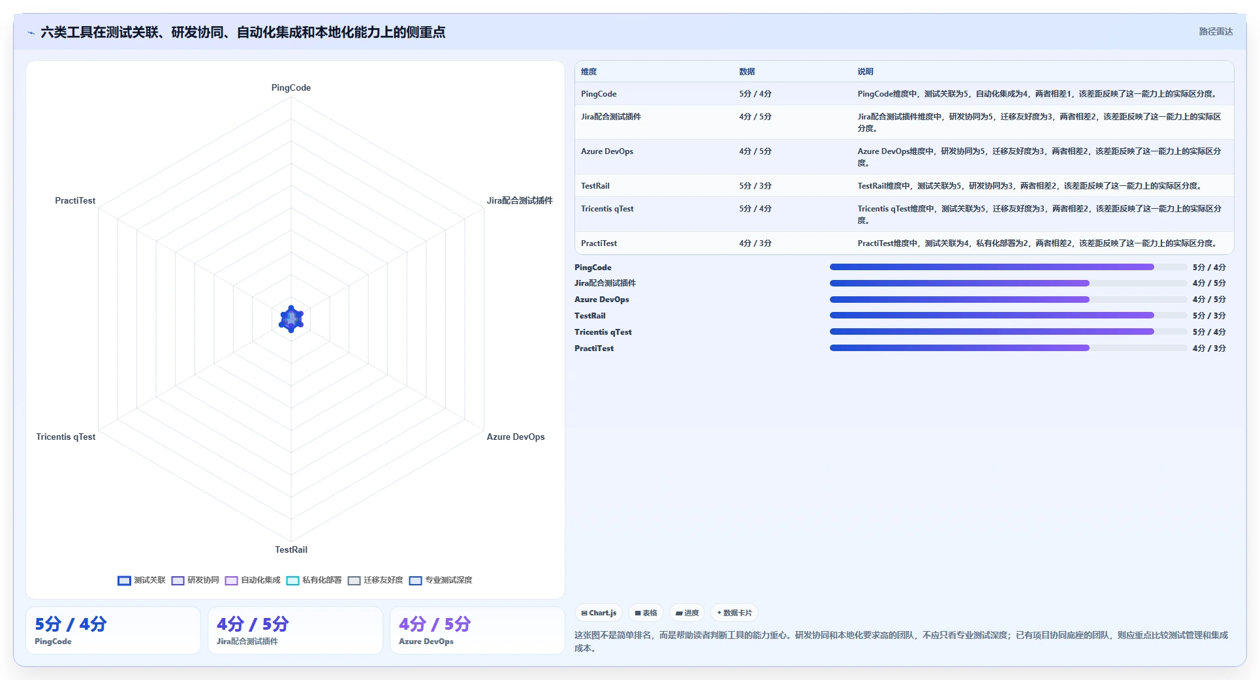Click the PingCode description text in the table
Viewport: 1260px width, 680px height.
tap(1039, 94)
